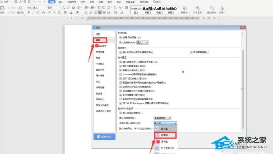Expand the styles gallery arrow

click(178, 13)
